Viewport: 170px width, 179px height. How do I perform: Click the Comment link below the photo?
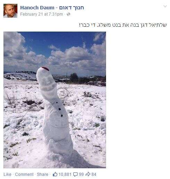point(24,174)
